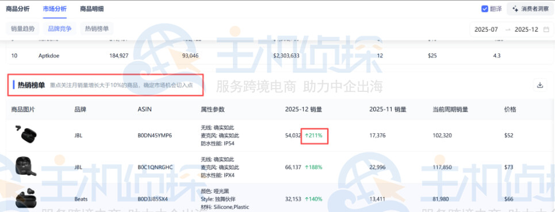Click the 2025-11 销量 column header

coord(388,110)
